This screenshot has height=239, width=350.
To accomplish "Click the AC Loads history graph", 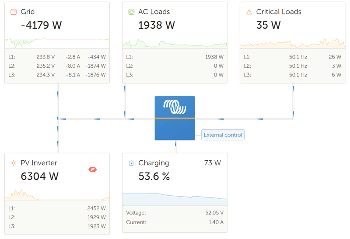I will 175,43.
